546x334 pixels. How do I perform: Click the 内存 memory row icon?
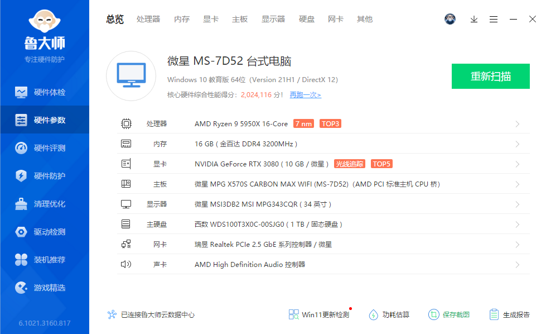126,144
